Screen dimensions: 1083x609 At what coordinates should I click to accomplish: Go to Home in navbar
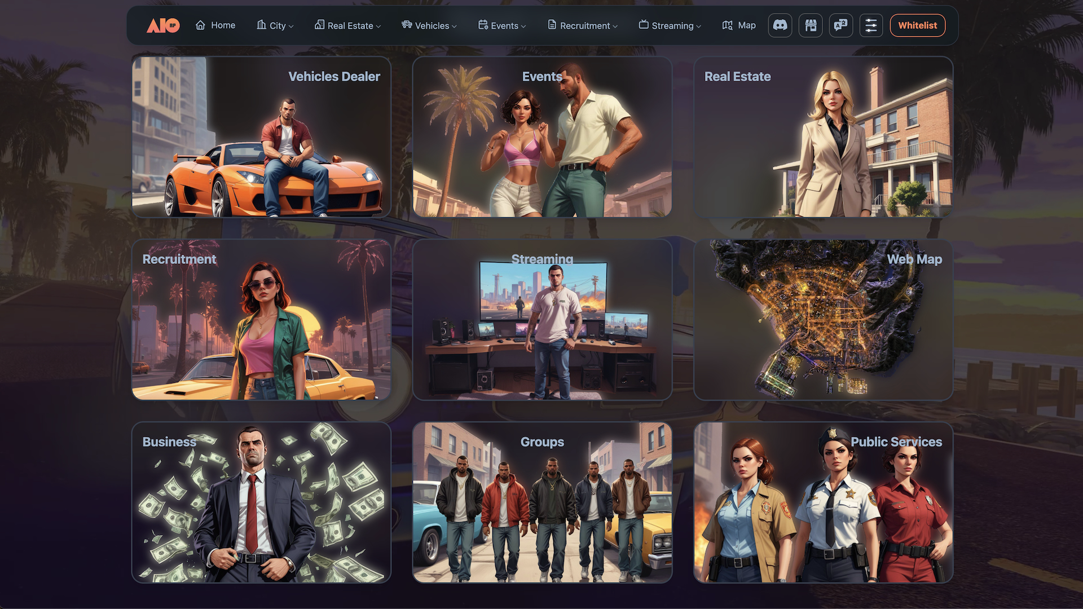click(x=215, y=25)
